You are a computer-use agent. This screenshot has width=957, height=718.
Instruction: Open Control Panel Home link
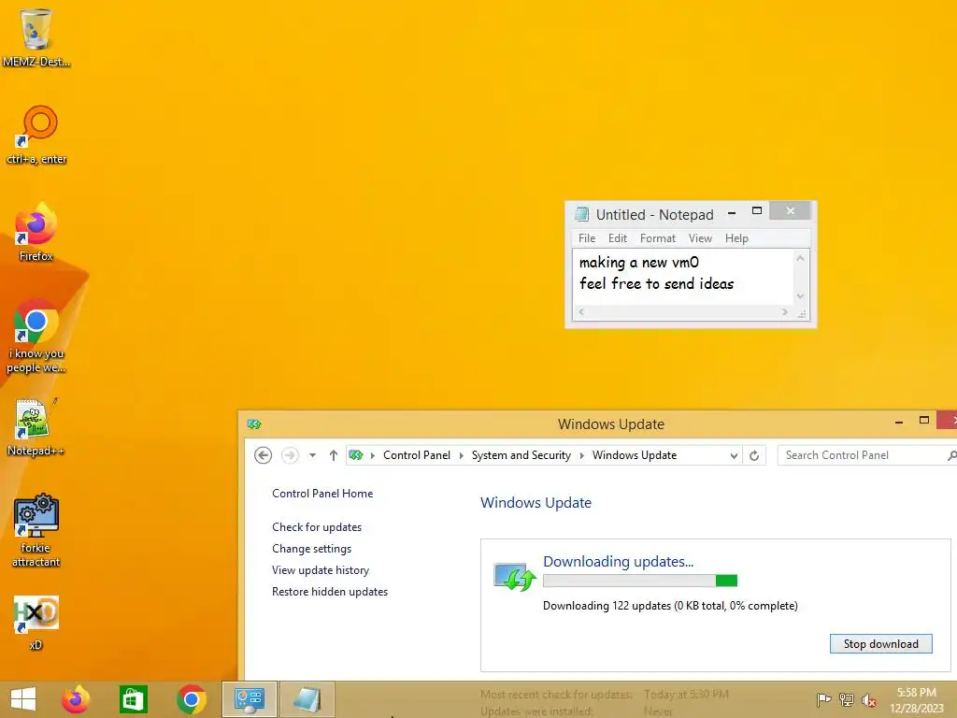click(x=322, y=494)
